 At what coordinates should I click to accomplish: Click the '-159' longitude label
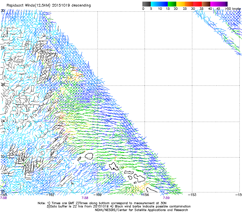point(98,195)
